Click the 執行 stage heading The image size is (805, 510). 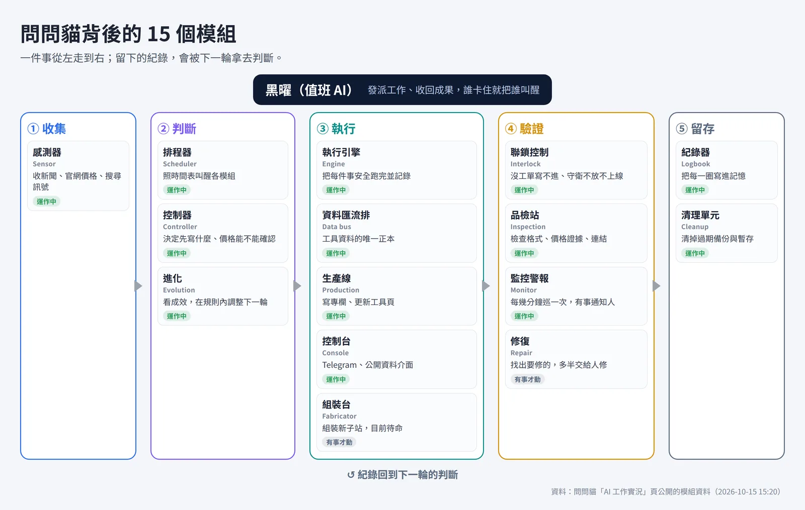coord(343,129)
